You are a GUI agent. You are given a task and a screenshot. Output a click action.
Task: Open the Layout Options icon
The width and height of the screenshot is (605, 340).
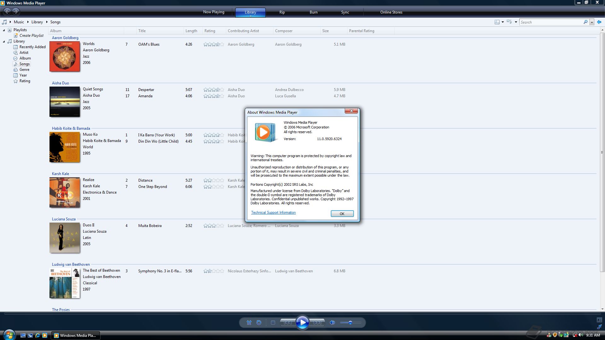click(497, 22)
